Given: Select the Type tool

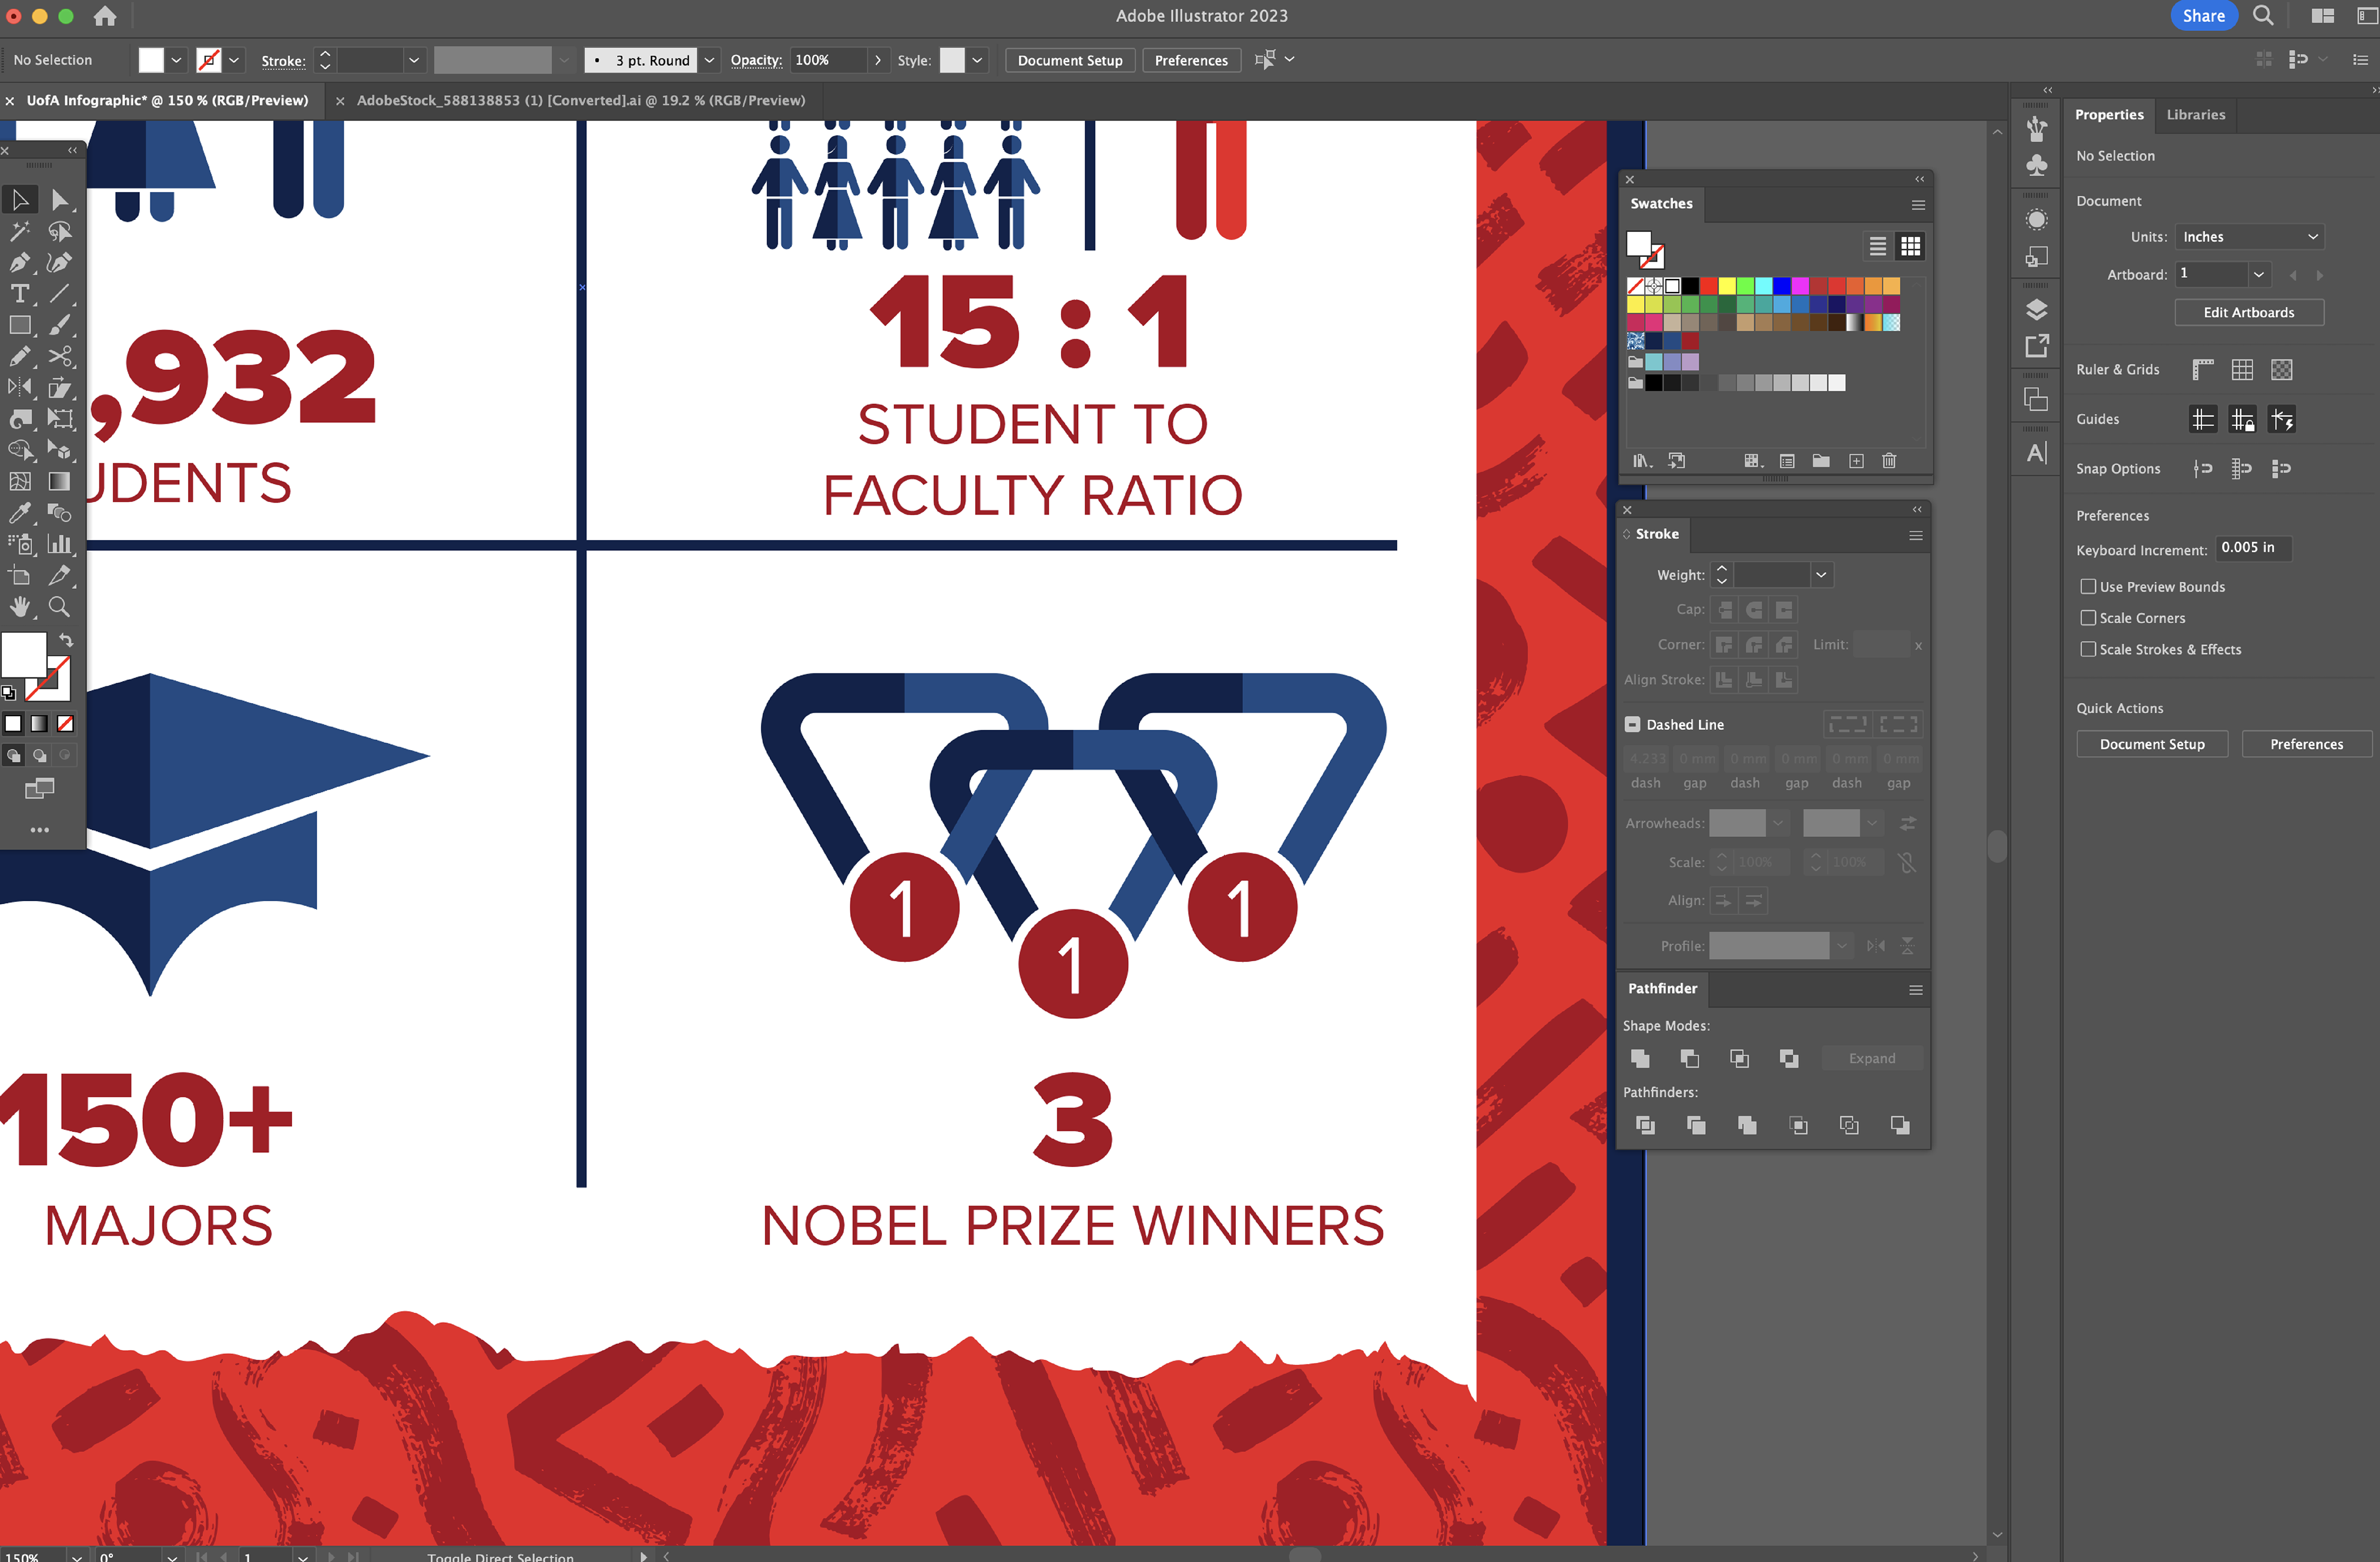Looking at the screenshot, I should point(19,294).
